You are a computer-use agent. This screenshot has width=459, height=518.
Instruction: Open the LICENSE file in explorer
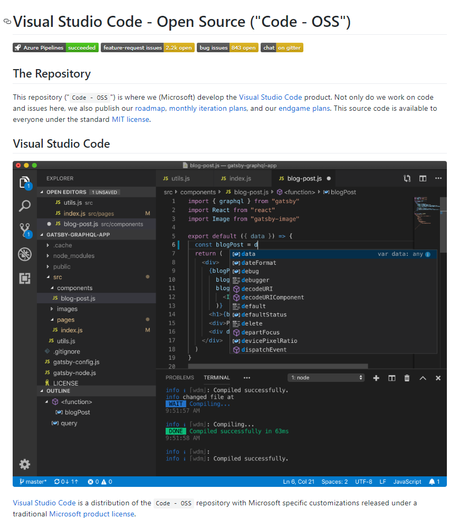coord(66,383)
